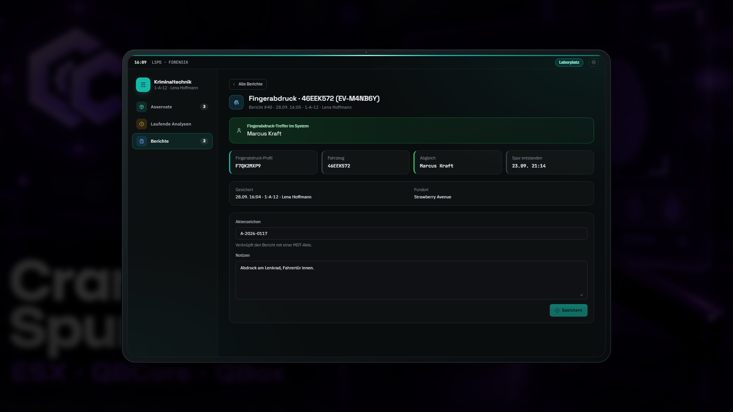This screenshot has width=733, height=412.
Task: Click the Fingerabdruck-Treffer im System label
Action: pos(278,126)
